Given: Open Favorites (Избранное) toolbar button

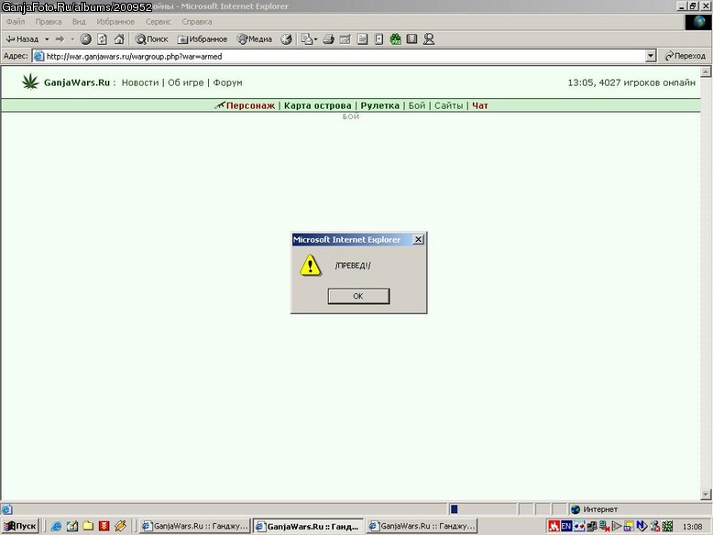Looking at the screenshot, I should 203,39.
